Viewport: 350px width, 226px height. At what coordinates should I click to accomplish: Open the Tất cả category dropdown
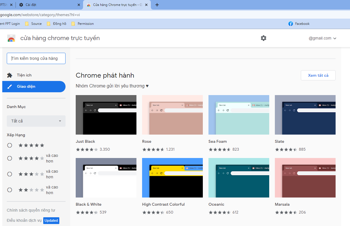[36, 121]
